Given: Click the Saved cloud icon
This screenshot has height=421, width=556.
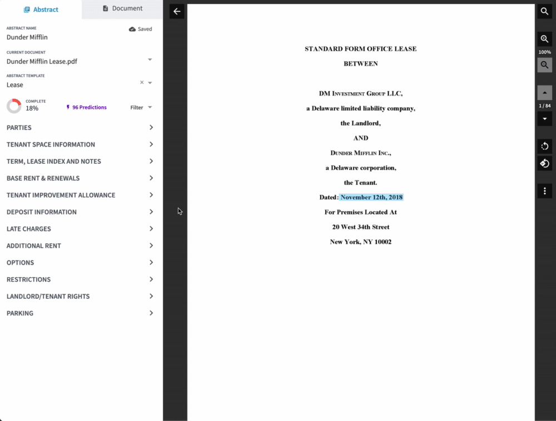Looking at the screenshot, I should coord(132,29).
